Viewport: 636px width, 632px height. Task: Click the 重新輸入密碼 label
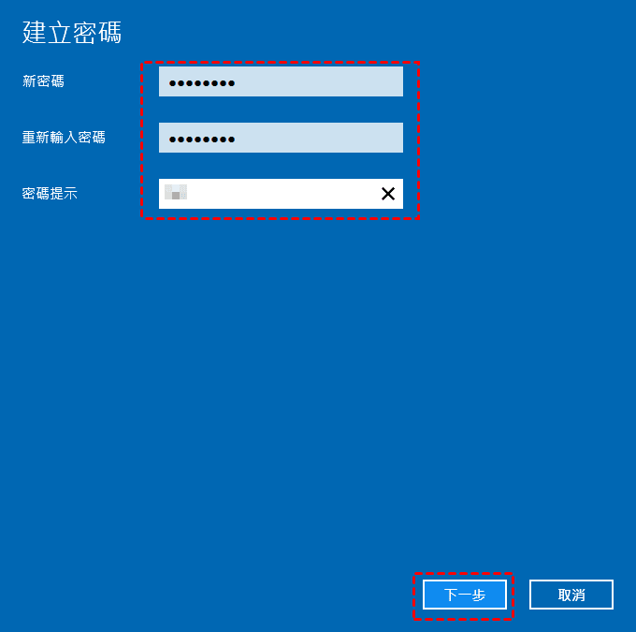[64, 138]
